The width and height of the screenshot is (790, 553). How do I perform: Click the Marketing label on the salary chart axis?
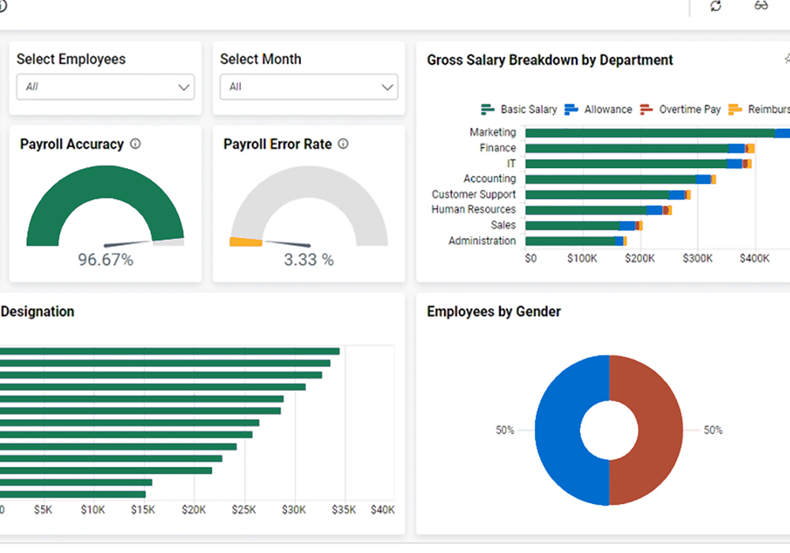point(492,132)
